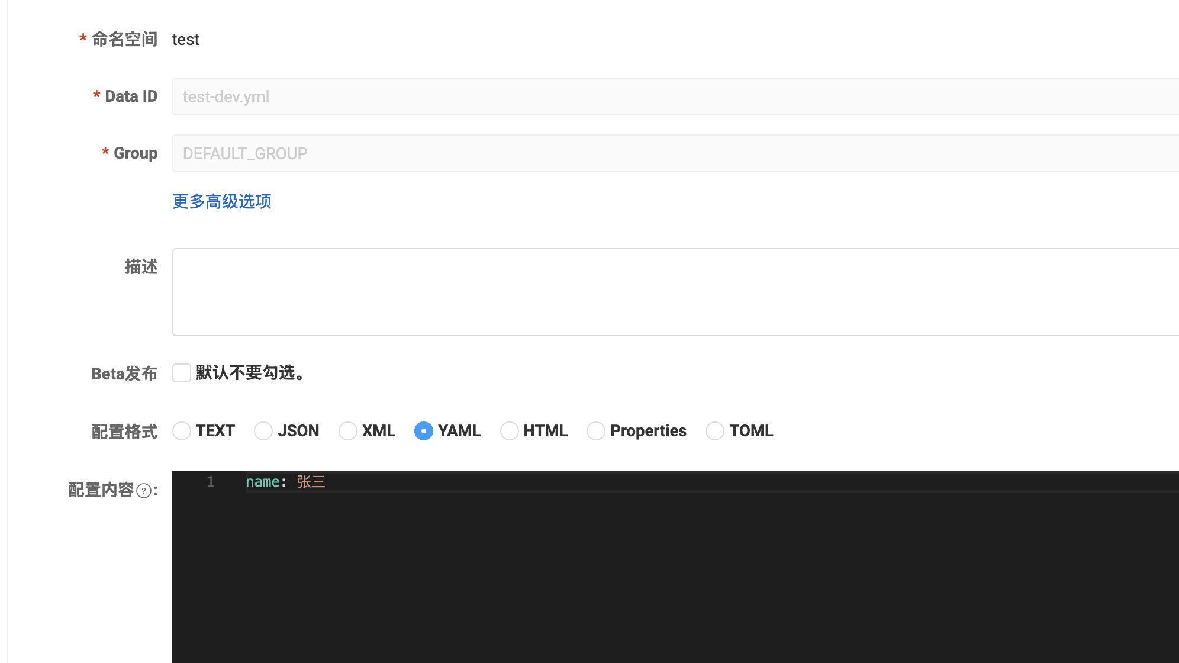Viewport: 1179px width, 663px height.
Task: Click the 张三 value in editor
Action: (x=311, y=482)
